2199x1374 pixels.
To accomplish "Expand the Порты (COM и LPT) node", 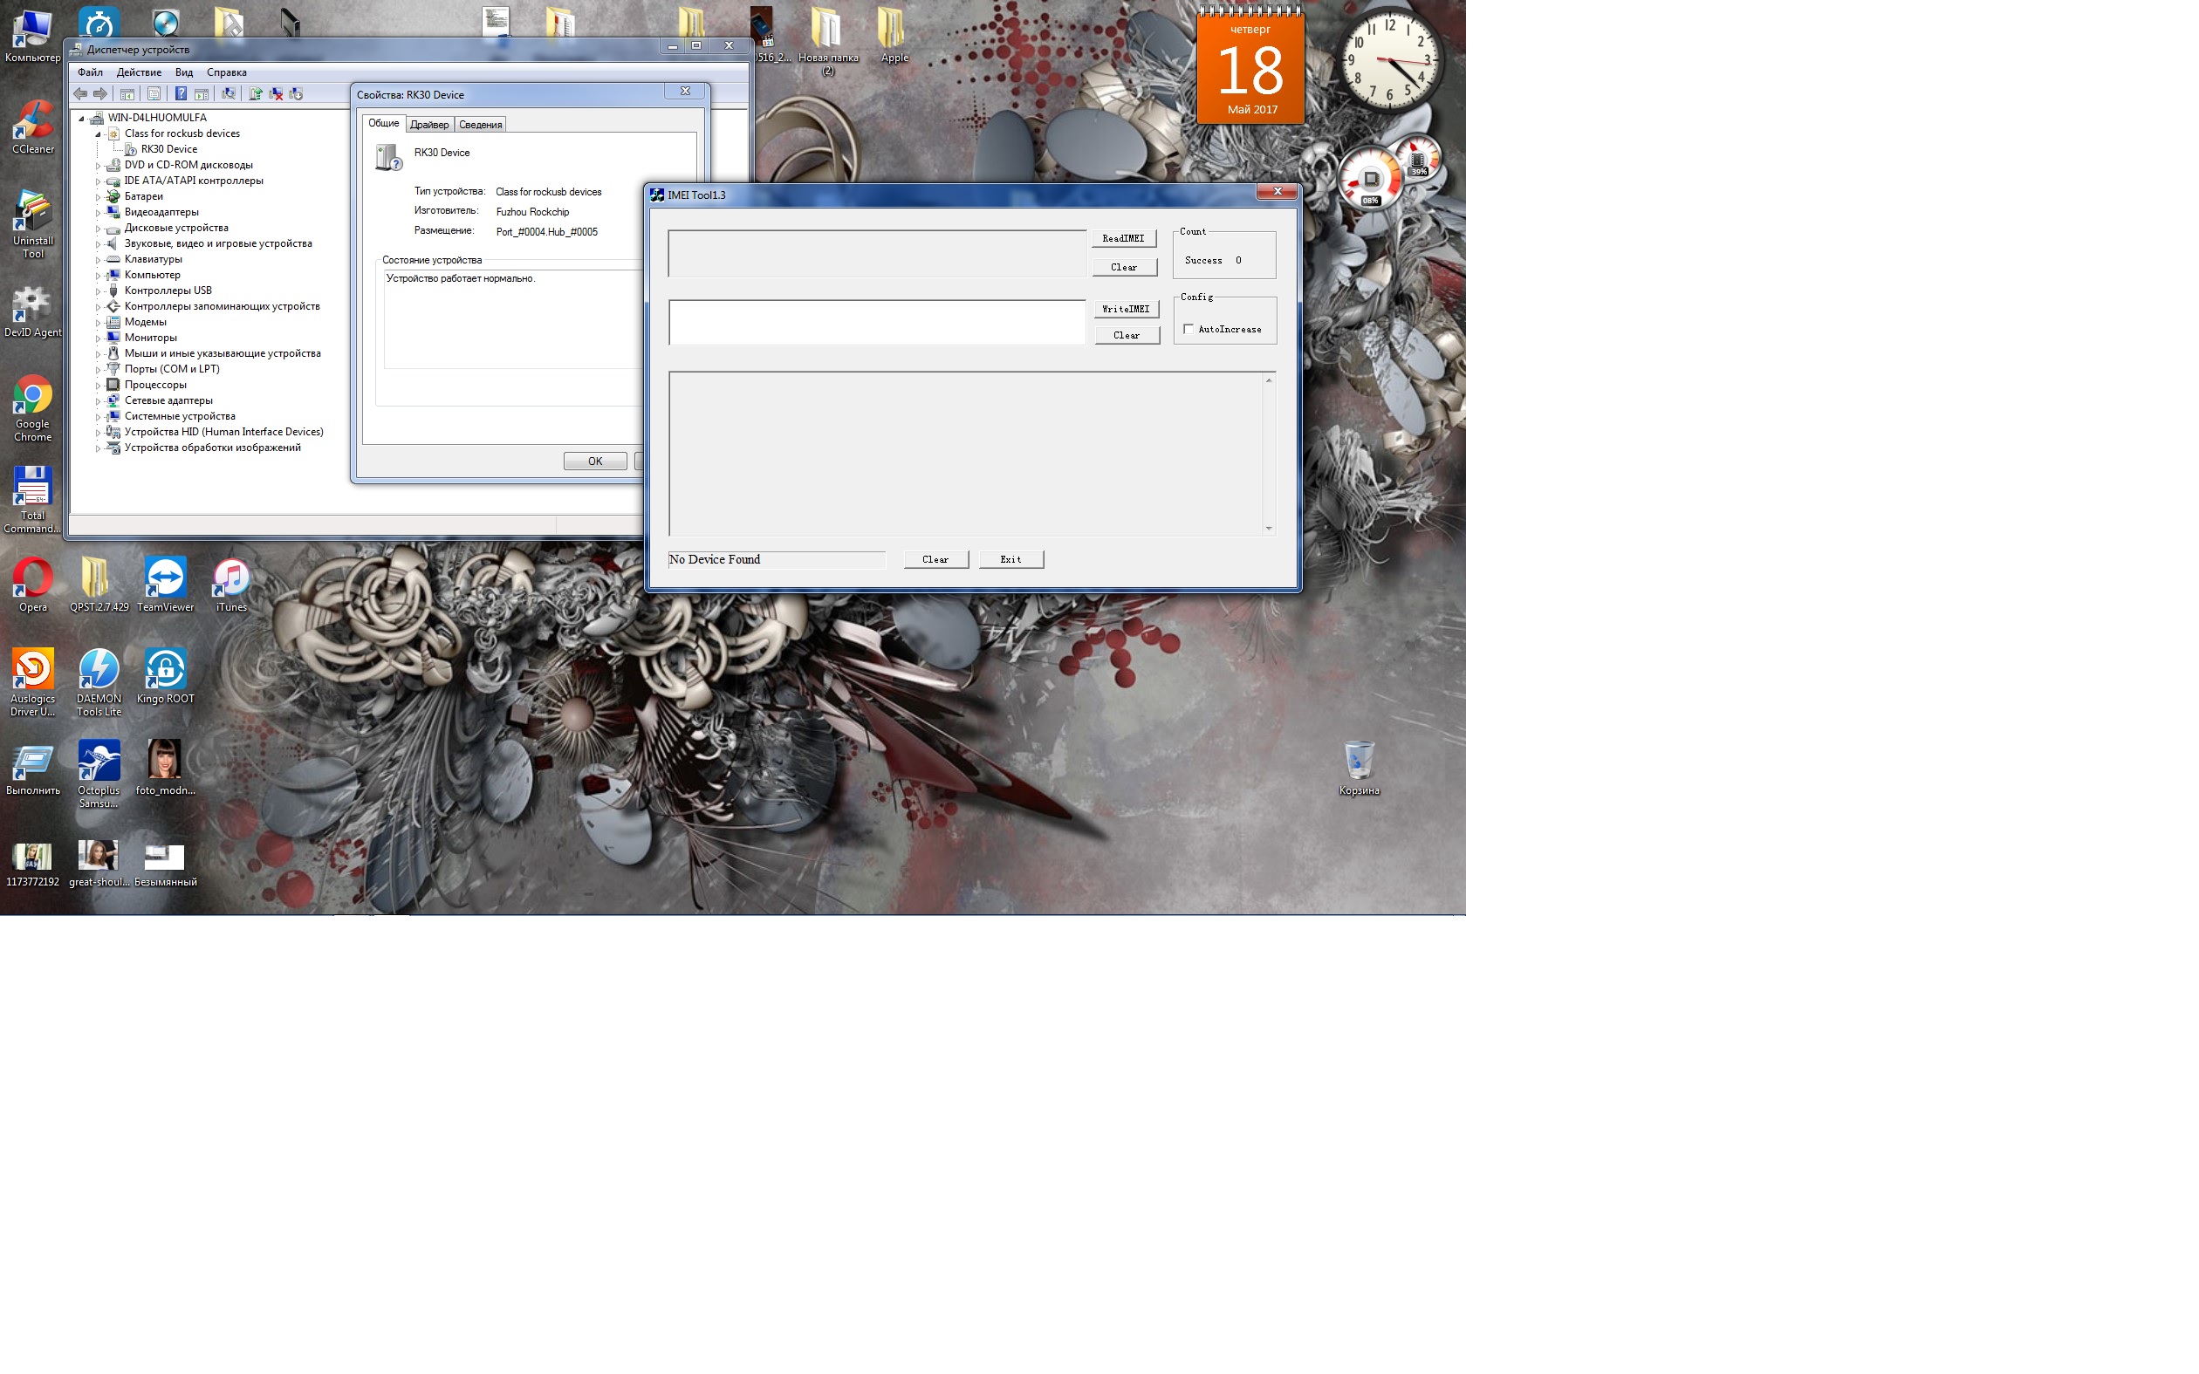I will tap(98, 370).
